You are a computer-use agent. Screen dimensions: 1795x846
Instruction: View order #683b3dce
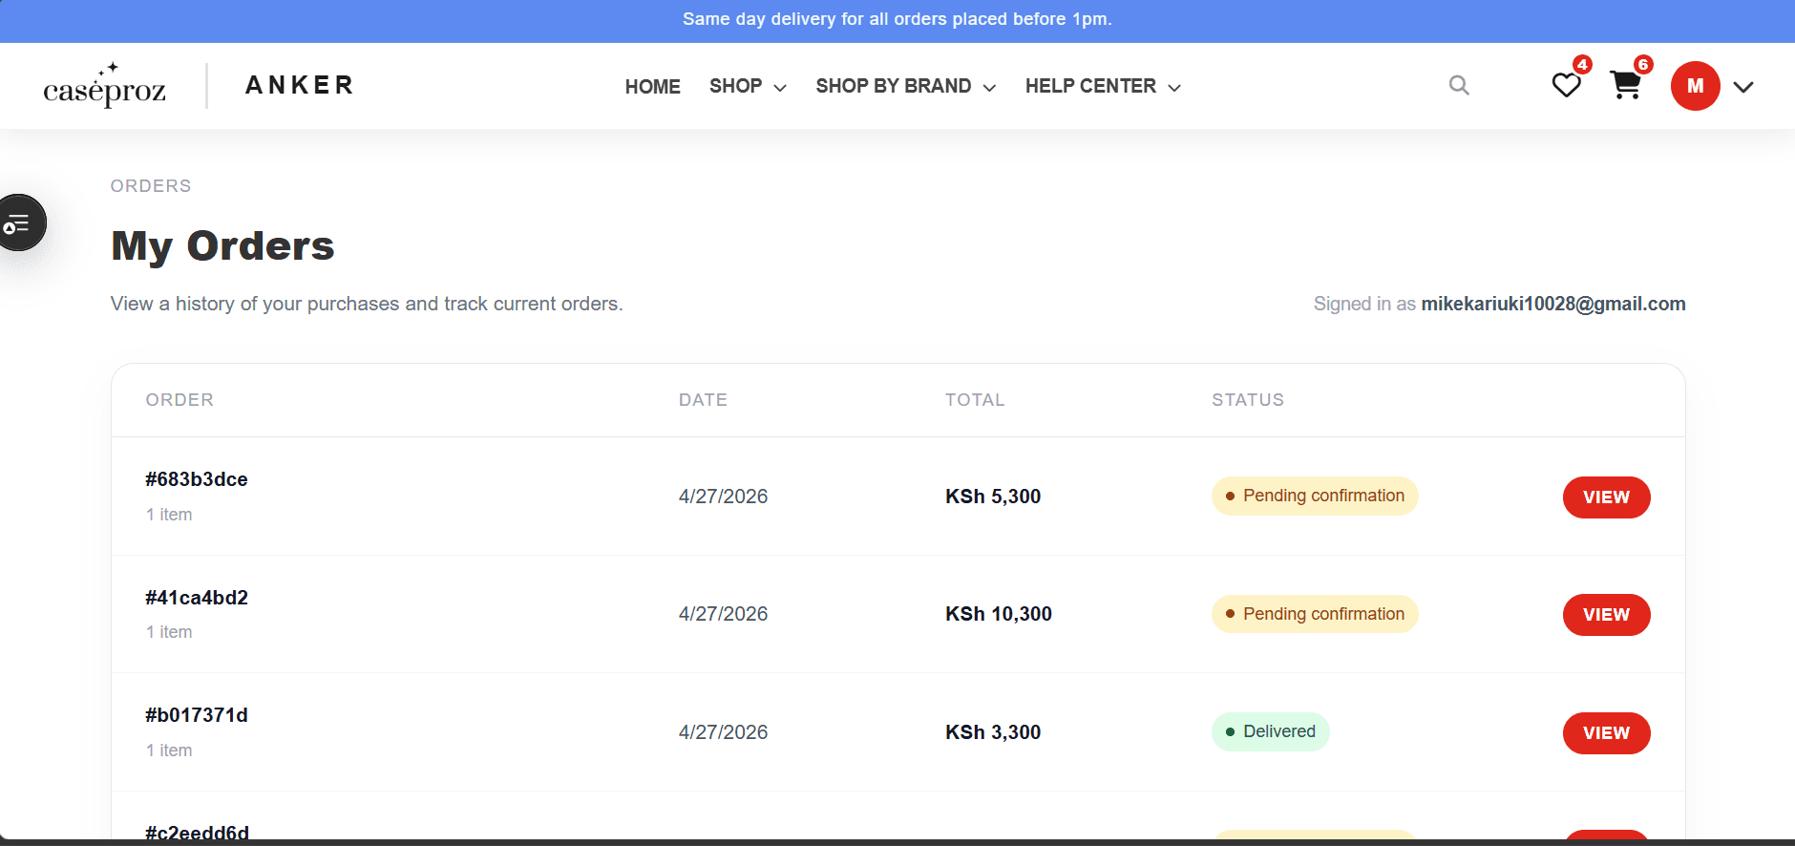coord(1606,497)
